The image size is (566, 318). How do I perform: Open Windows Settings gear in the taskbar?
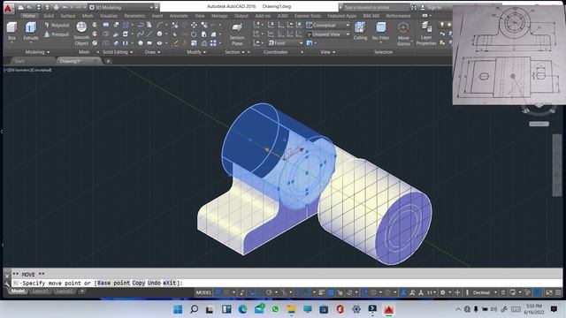click(x=356, y=309)
